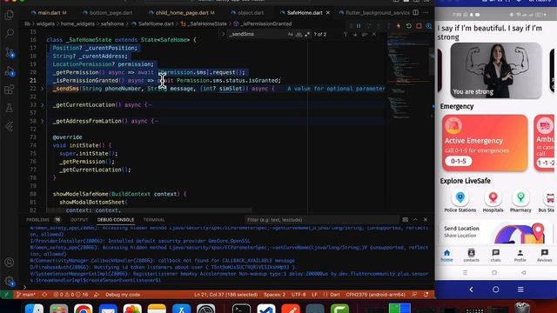Screen dimensions: 557x313
Task: Close the bottom panel
Action: [x=426, y=220]
